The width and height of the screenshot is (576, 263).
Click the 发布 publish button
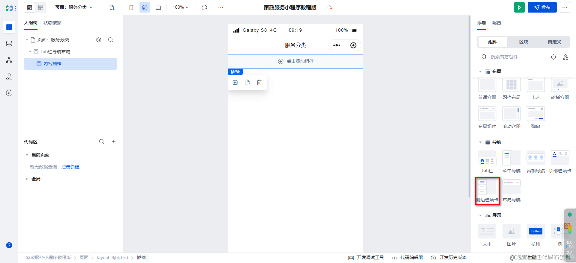point(542,7)
